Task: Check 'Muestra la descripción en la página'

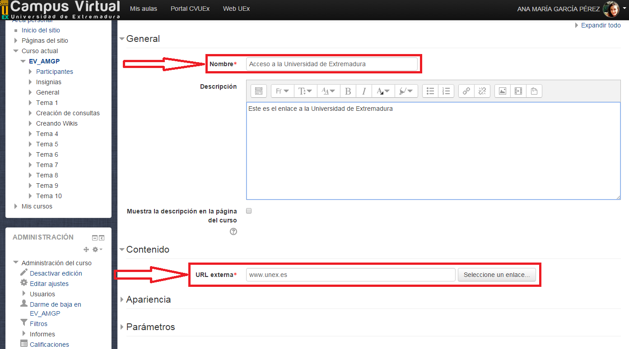Action: pyautogui.click(x=249, y=211)
